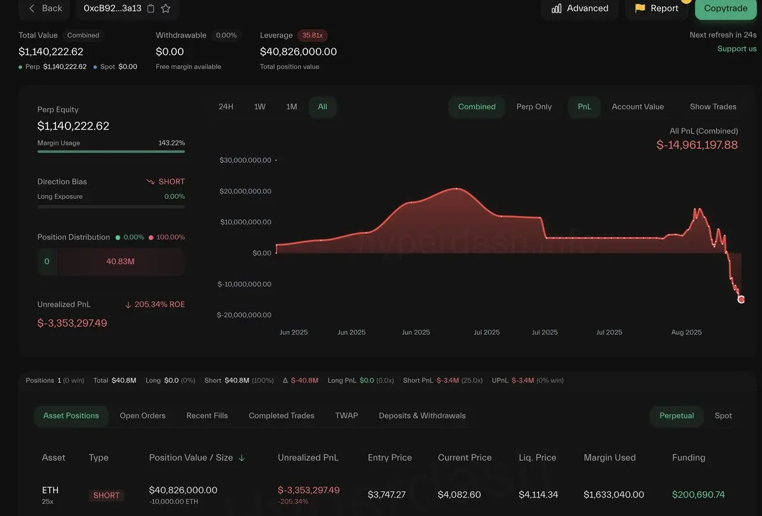Click the current PnL chart endpoint marker
Screen dimensions: 762x516
click(x=741, y=299)
